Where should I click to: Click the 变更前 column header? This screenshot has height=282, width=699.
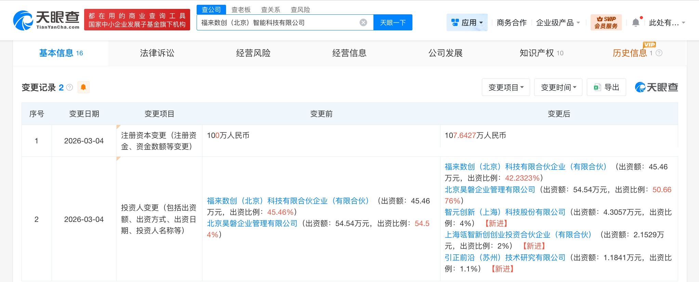[x=321, y=114]
